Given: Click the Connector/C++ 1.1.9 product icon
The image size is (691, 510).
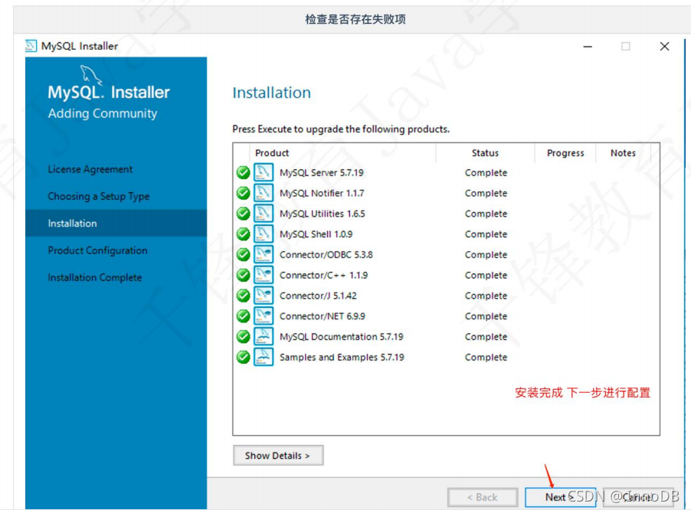Looking at the screenshot, I should pos(264,275).
